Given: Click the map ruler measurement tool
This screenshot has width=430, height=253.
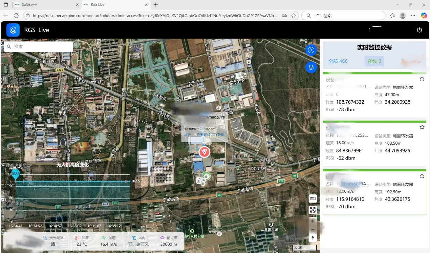Looking at the screenshot, I should [x=313, y=198].
